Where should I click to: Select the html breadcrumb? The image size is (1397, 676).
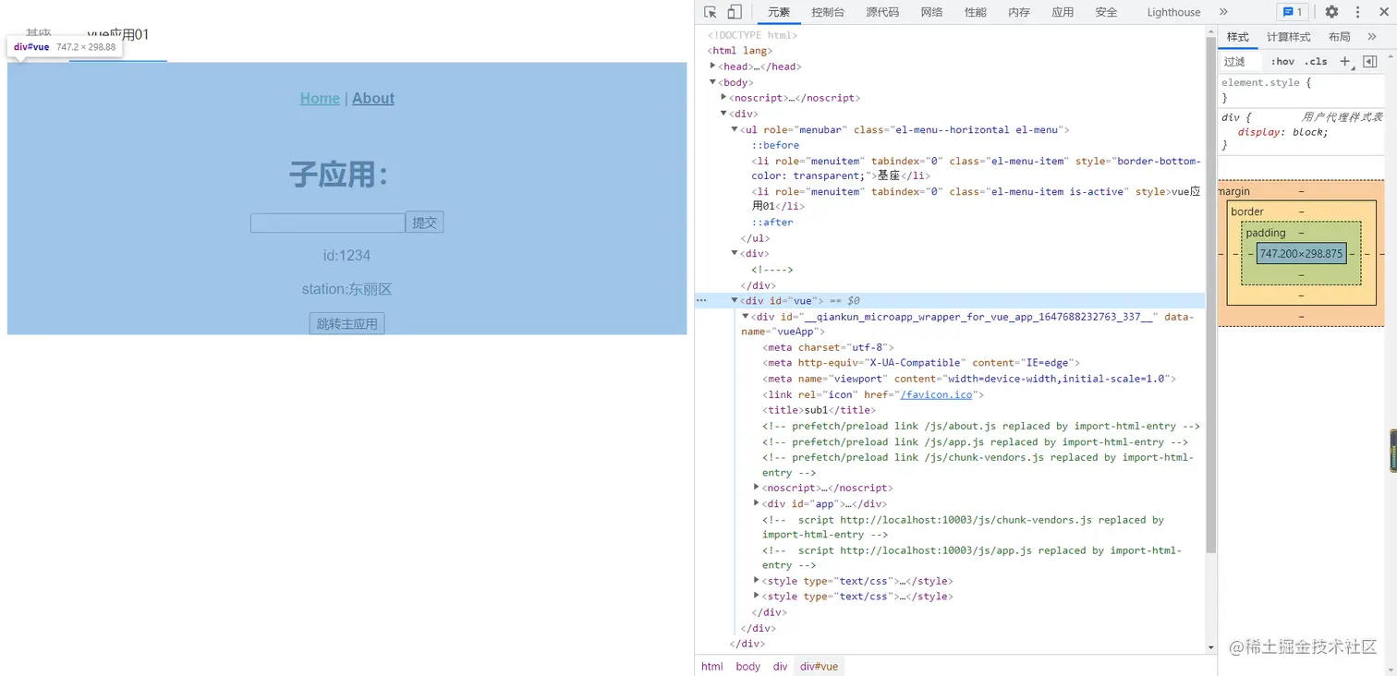click(x=712, y=667)
